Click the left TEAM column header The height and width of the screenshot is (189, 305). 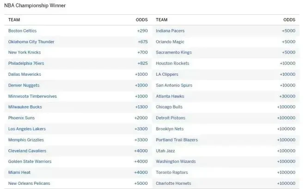(14, 20)
